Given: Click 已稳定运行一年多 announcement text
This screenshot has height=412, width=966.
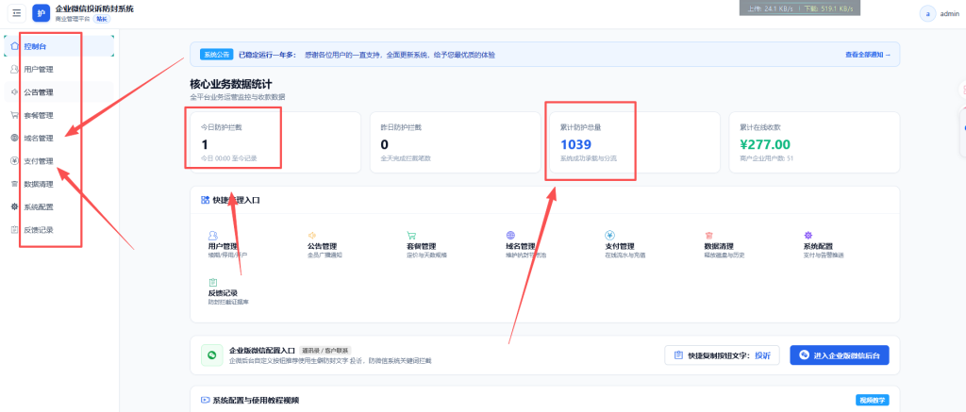Looking at the screenshot, I should point(269,55).
